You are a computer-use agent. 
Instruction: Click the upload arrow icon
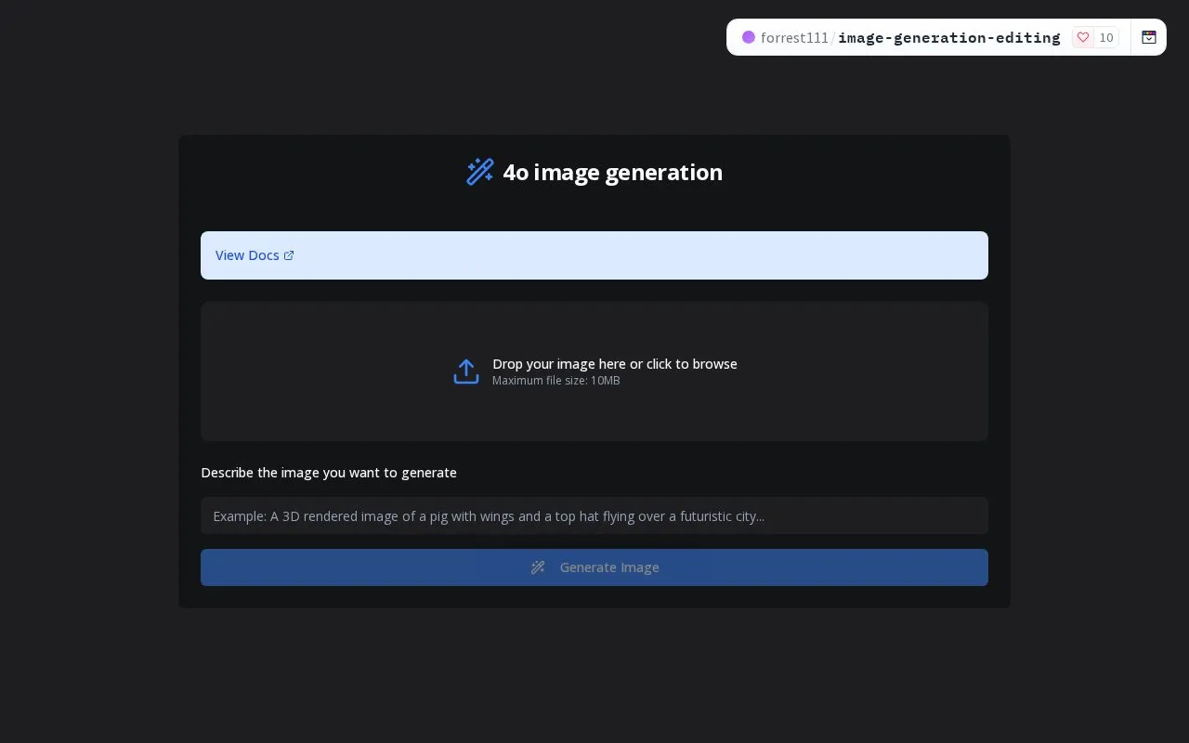click(x=466, y=371)
